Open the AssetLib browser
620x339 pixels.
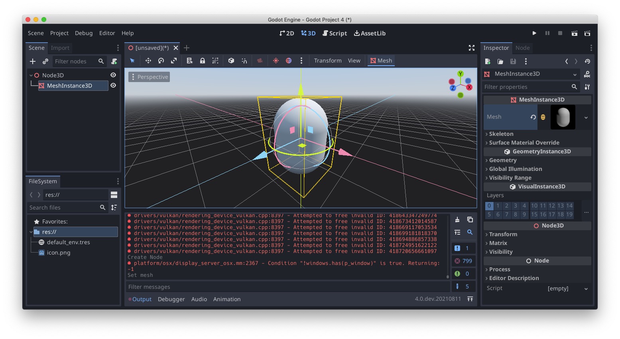369,33
